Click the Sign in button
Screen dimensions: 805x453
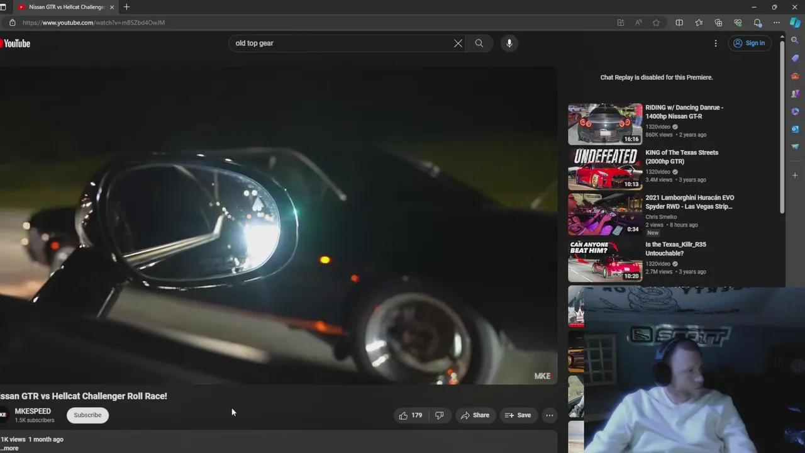pyautogui.click(x=749, y=43)
